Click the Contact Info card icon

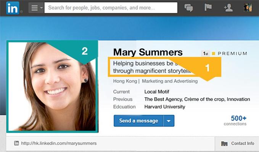click(x=224, y=144)
